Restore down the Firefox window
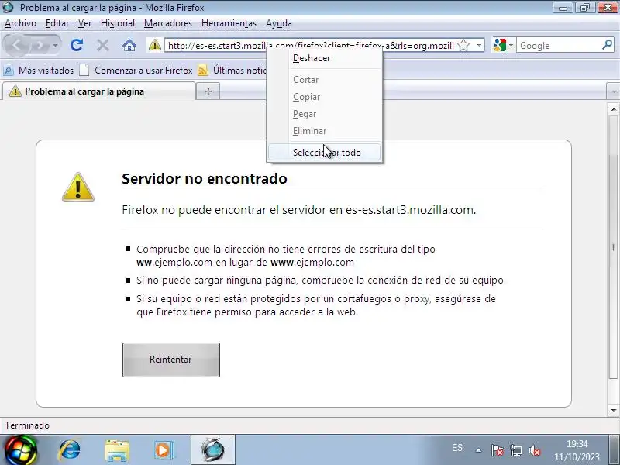The width and height of the screenshot is (620, 465). [x=585, y=8]
